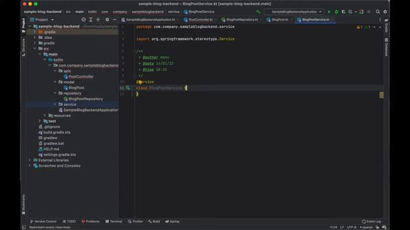The image size is (410, 230).
Task: Collapse the apis package
Action: [55, 71]
